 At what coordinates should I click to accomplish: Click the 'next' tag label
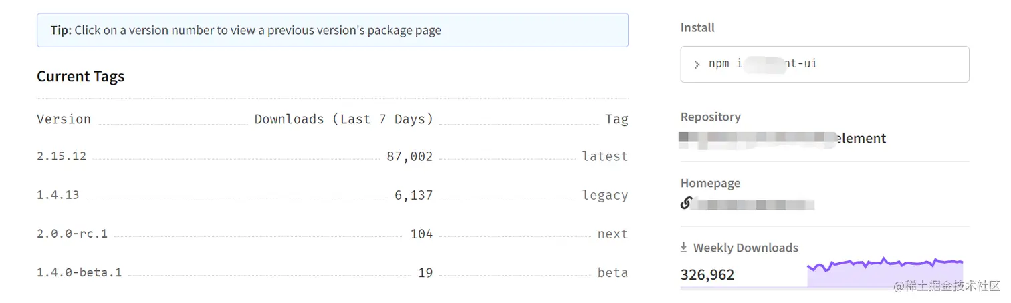(612, 234)
